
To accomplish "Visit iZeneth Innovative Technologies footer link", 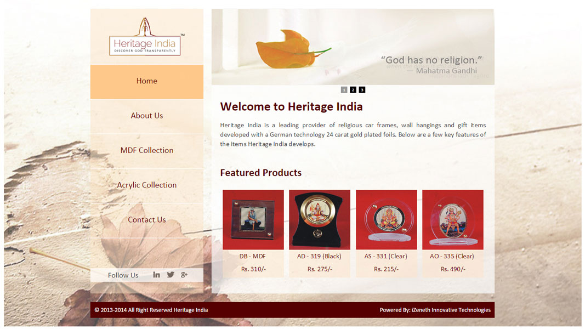I will (x=451, y=310).
